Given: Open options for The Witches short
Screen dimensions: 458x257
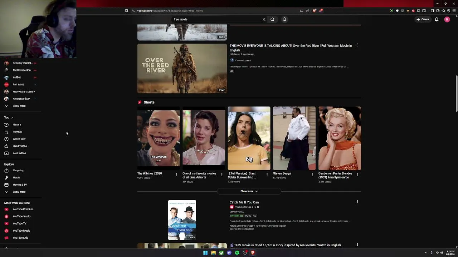Looking at the screenshot, I should pos(176,175).
